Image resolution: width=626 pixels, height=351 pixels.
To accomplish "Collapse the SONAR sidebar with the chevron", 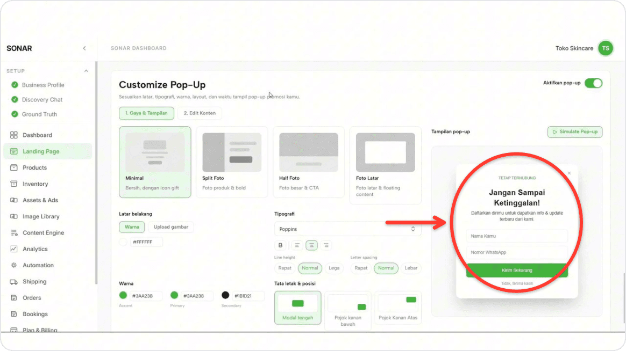I will [84, 48].
